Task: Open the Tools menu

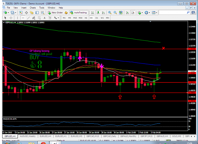Action: coord(42,8)
